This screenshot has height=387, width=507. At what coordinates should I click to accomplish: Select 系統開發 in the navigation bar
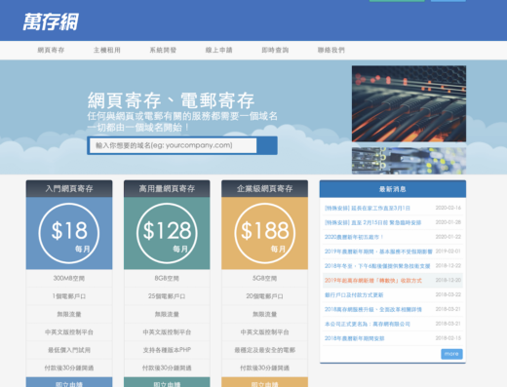(163, 50)
